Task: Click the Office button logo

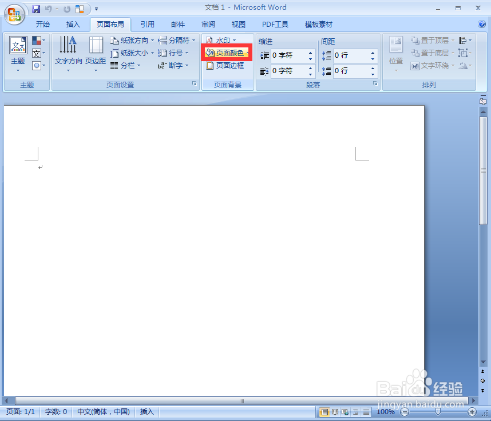Action: pyautogui.click(x=14, y=14)
